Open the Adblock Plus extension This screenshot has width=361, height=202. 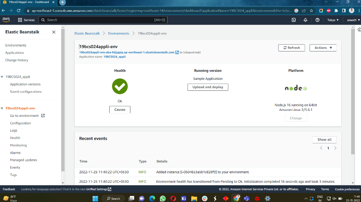(328, 11)
